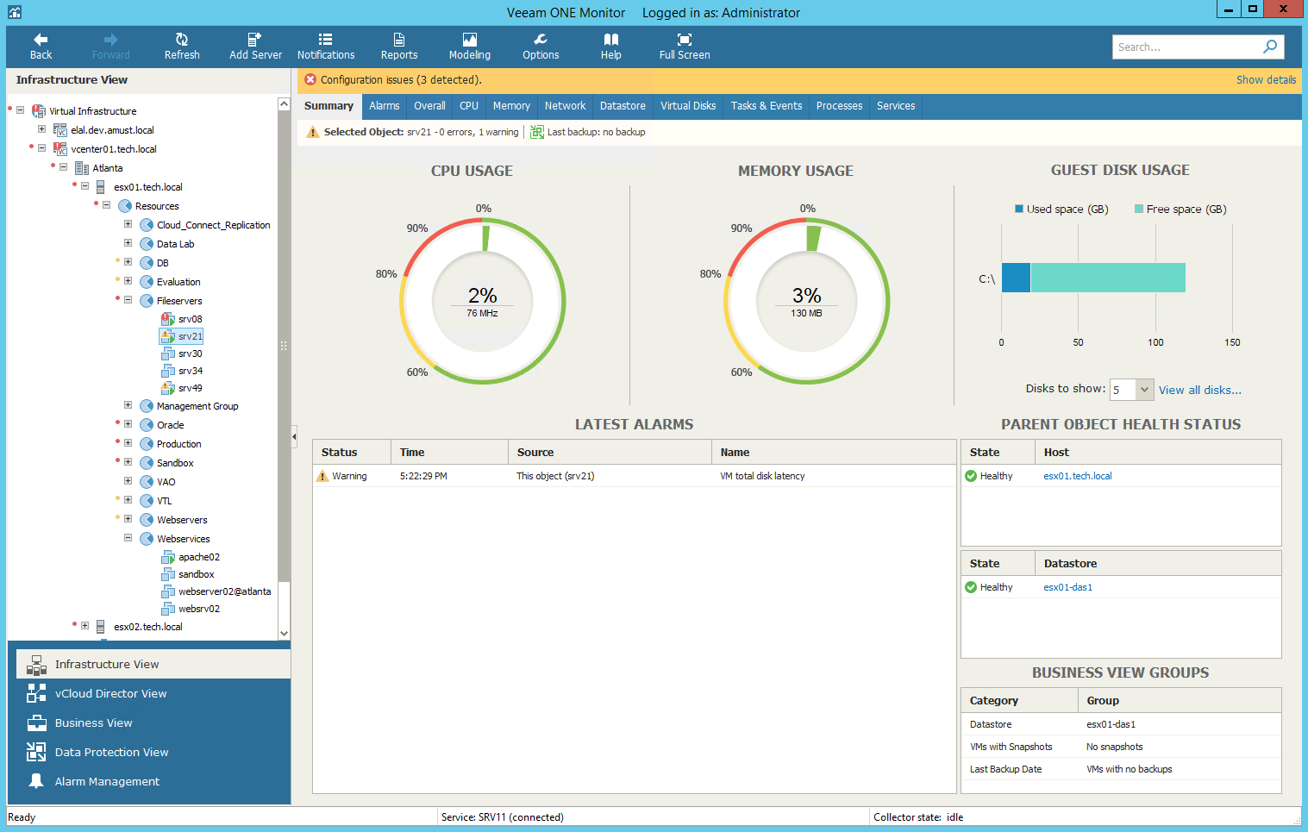Sort alarms by Time column header
This screenshot has width=1308, height=832.
pyautogui.click(x=449, y=452)
